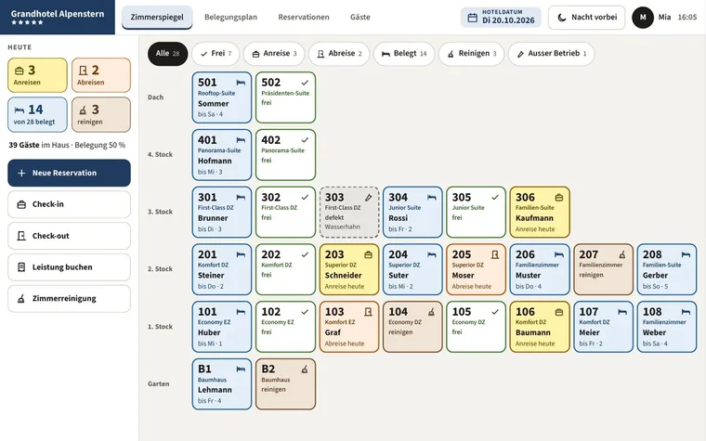Open Leistung buchen
Viewport: 706px width, 441px height.
pyautogui.click(x=69, y=267)
